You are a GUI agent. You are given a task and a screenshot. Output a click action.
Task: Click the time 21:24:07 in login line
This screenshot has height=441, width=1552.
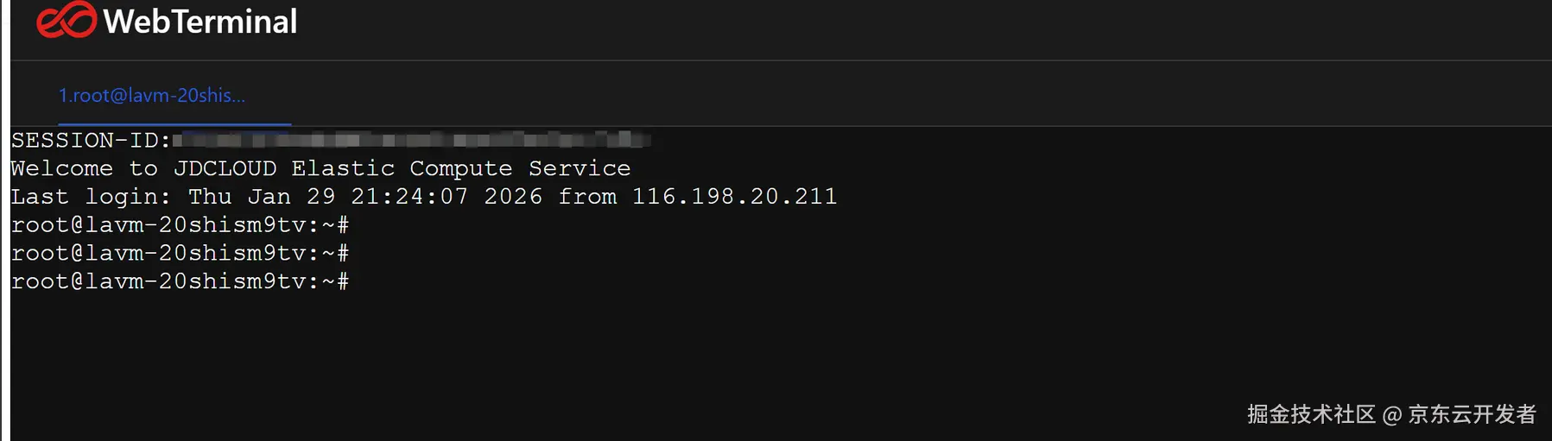[x=409, y=197]
